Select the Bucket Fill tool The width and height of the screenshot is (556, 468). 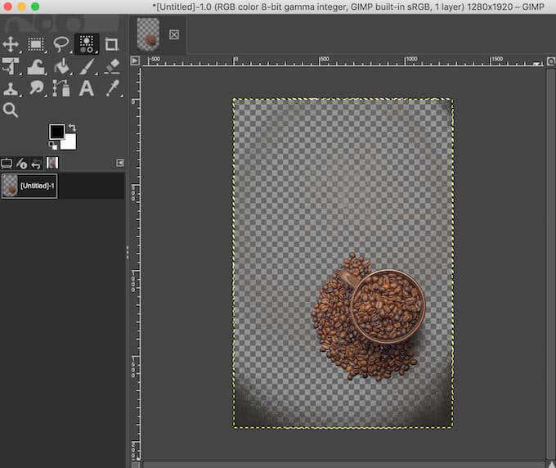[x=61, y=65]
